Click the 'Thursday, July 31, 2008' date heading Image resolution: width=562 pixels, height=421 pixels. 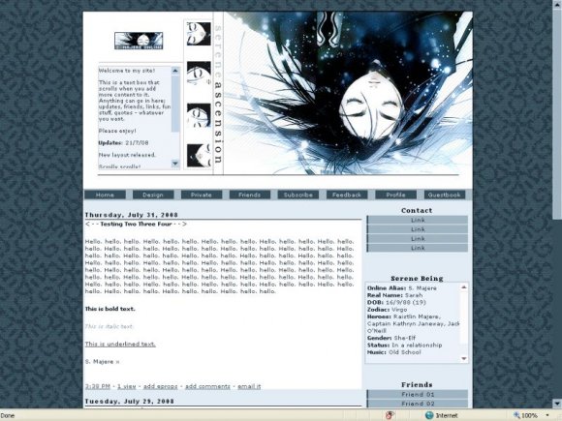132,215
